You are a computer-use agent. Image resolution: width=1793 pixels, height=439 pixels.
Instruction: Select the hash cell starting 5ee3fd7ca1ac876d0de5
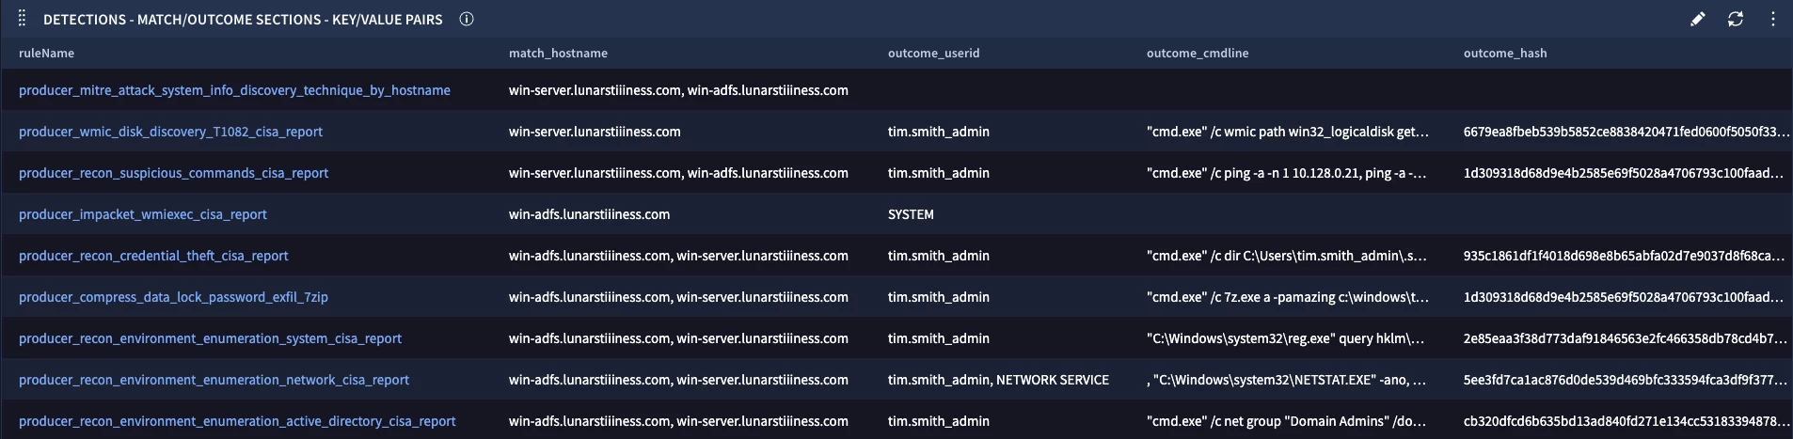pyautogui.click(x=1625, y=380)
